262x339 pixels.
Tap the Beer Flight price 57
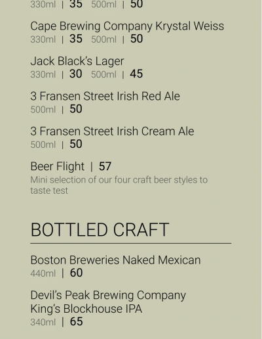[105, 166]
